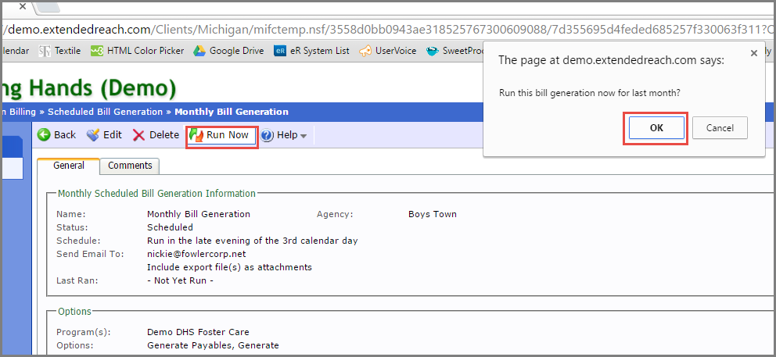
Task: Switch to the Comments tab
Action: tap(130, 166)
